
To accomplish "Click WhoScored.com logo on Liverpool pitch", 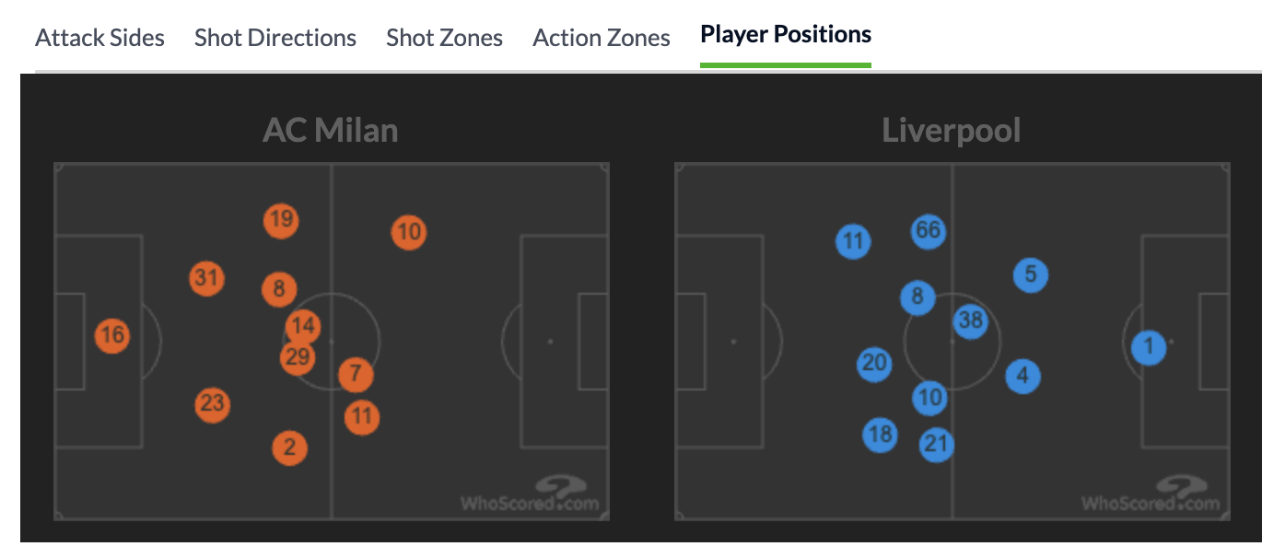I will [1151, 494].
